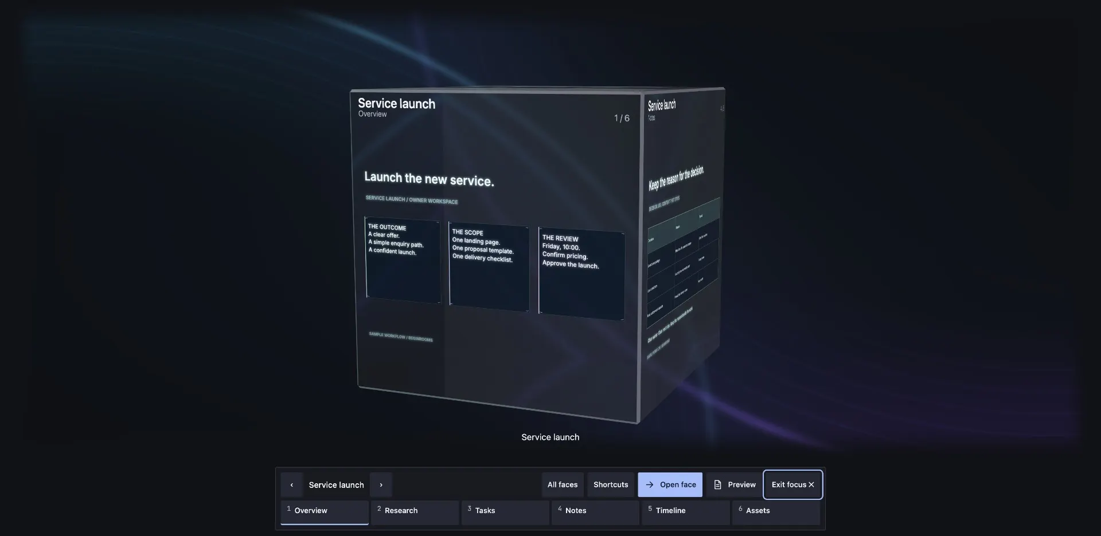Open the Assets face tab
Screen dimensions: 1101x536
coord(776,512)
